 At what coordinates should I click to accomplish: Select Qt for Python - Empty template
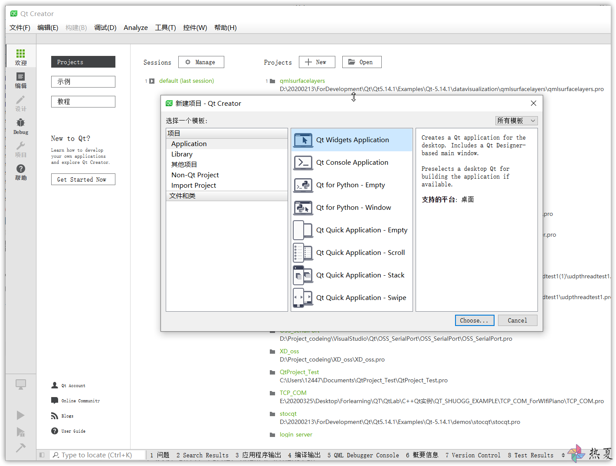pyautogui.click(x=352, y=185)
